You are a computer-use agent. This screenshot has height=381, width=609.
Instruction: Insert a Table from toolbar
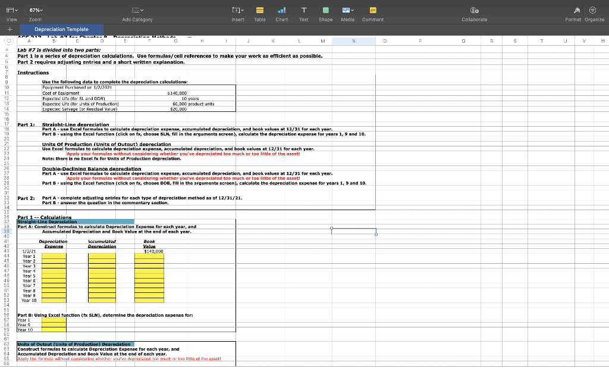click(260, 11)
